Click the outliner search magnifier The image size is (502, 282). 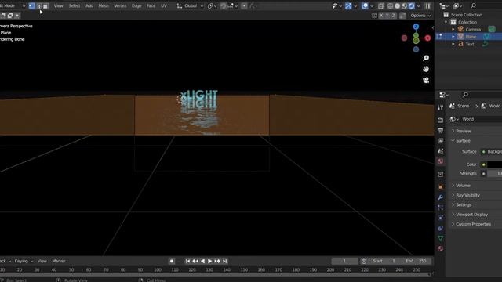(473, 5)
